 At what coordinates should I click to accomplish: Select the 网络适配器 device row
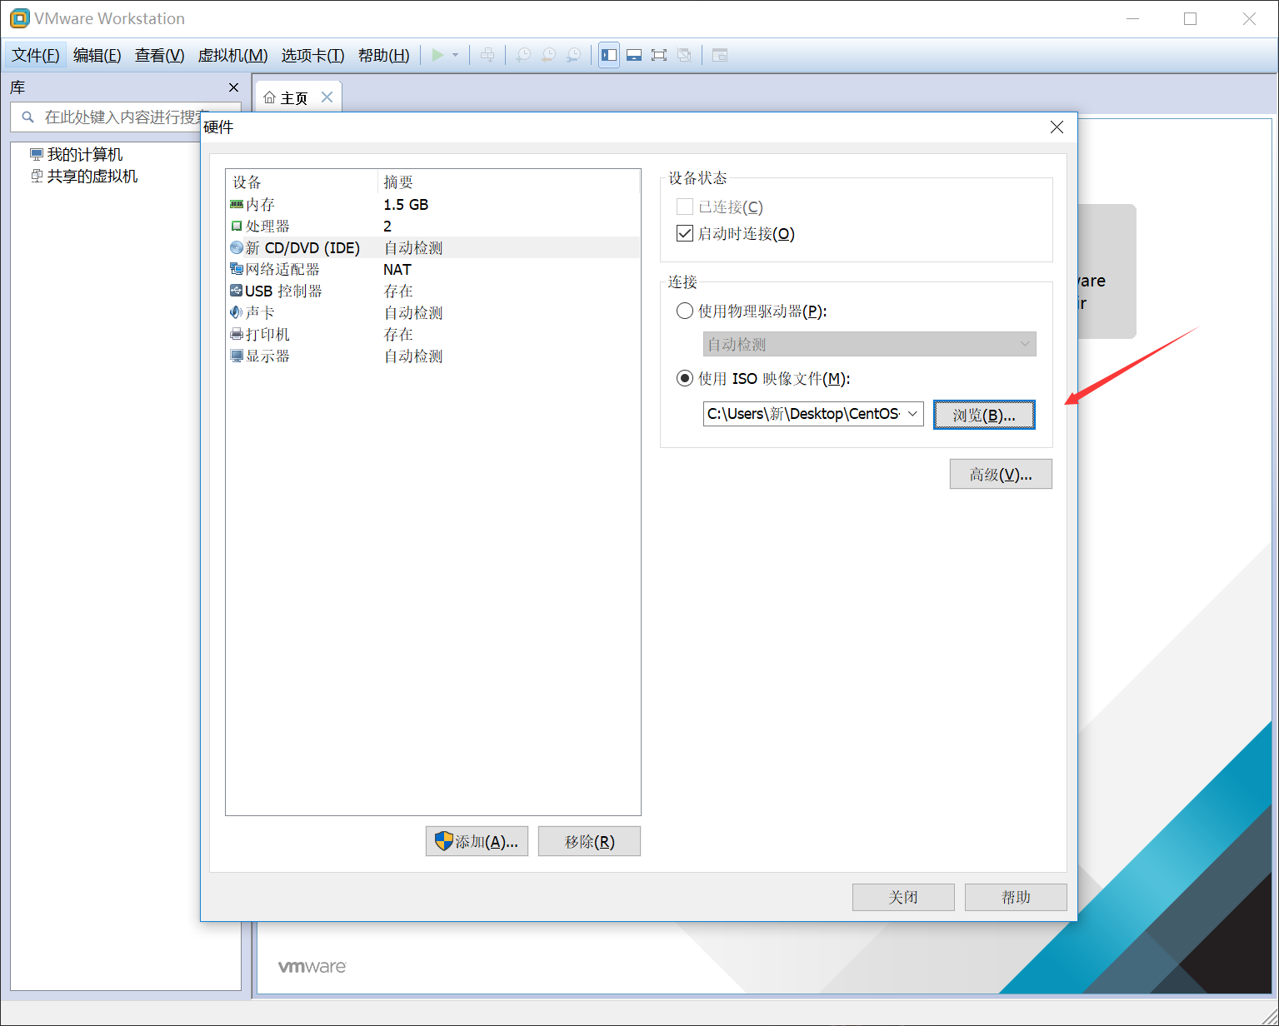coord(433,269)
